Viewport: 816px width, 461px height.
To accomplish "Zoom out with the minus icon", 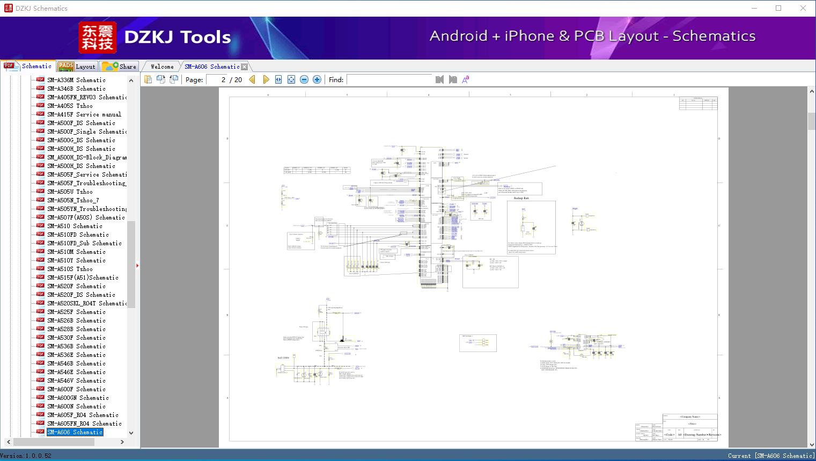I will click(x=304, y=79).
